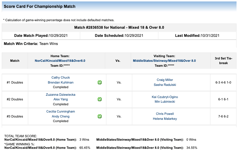The image size is (238, 152).
Task: Open NorCal/Kincaid/Mixed18&Over8.0 home team link
Action: click(60, 61)
